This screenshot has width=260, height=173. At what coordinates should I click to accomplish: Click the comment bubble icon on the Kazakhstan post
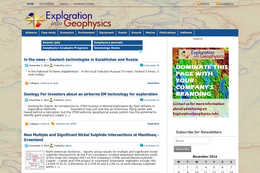tap(141, 65)
